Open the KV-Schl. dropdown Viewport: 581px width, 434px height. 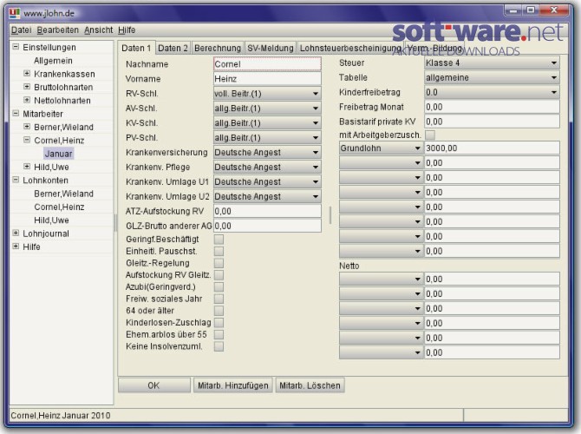267,122
